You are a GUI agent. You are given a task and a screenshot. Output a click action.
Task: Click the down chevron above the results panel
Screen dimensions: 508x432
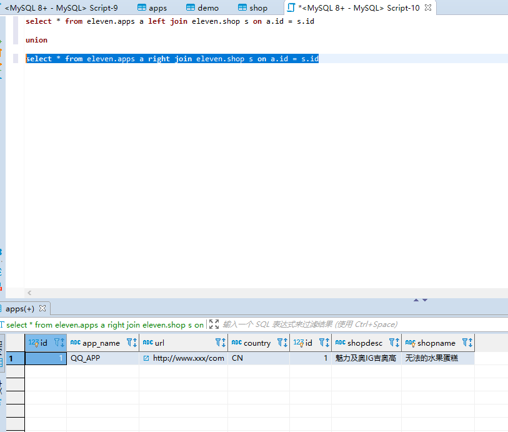pos(426,299)
